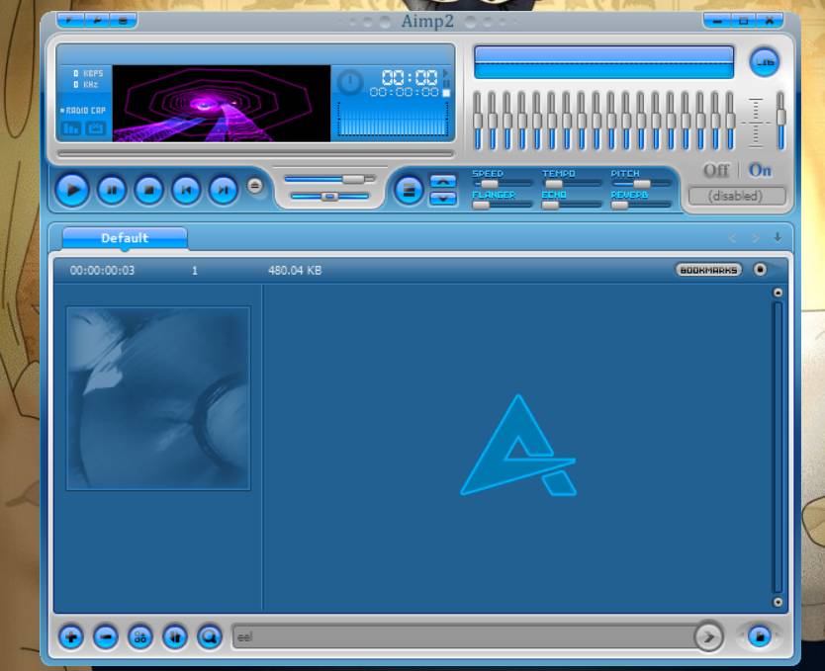Image resolution: width=825 pixels, height=671 pixels.
Task: Toggle the repeat icon under RADIO CAP
Action: pos(95,128)
